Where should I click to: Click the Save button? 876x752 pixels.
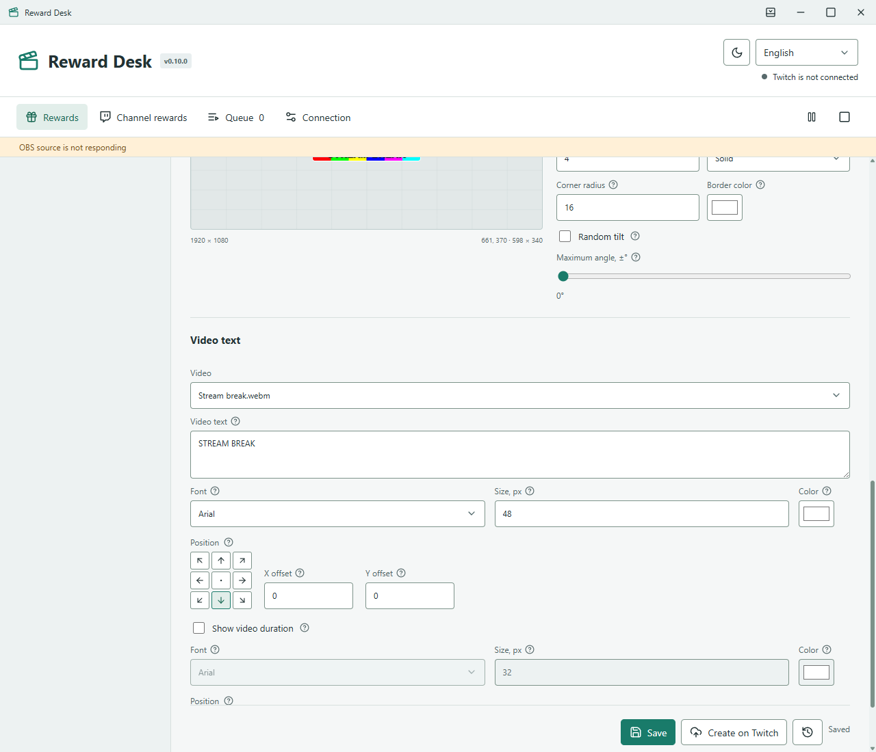648,732
